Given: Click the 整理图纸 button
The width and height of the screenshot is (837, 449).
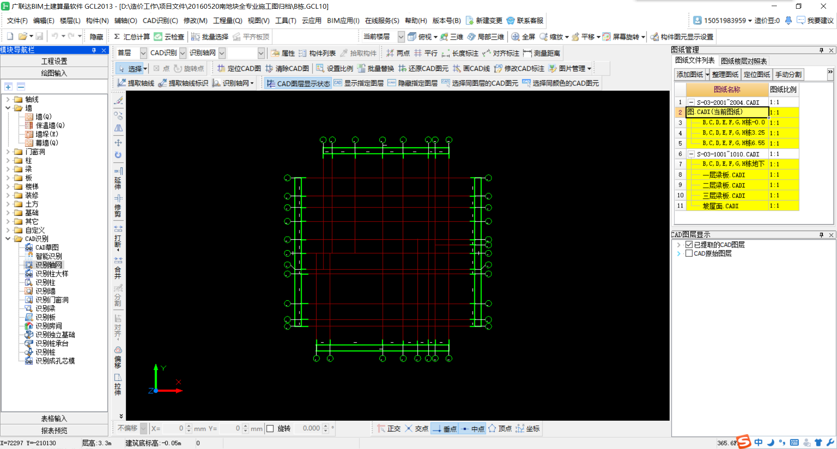Looking at the screenshot, I should [x=725, y=75].
